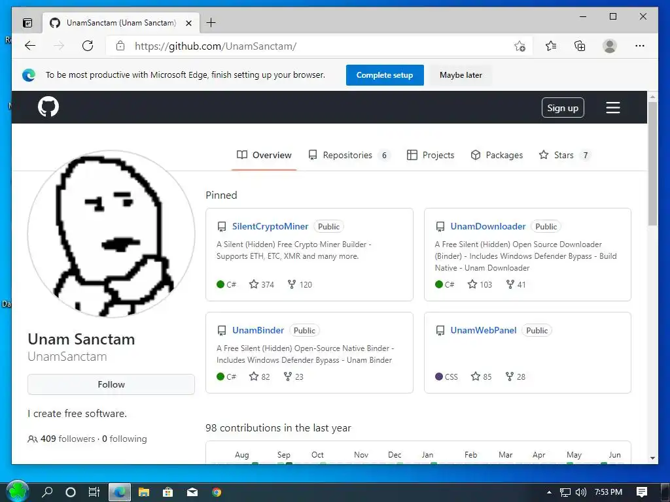670x502 pixels.
Task: Open the hamburger menu in GitHub header
Action: click(x=612, y=108)
